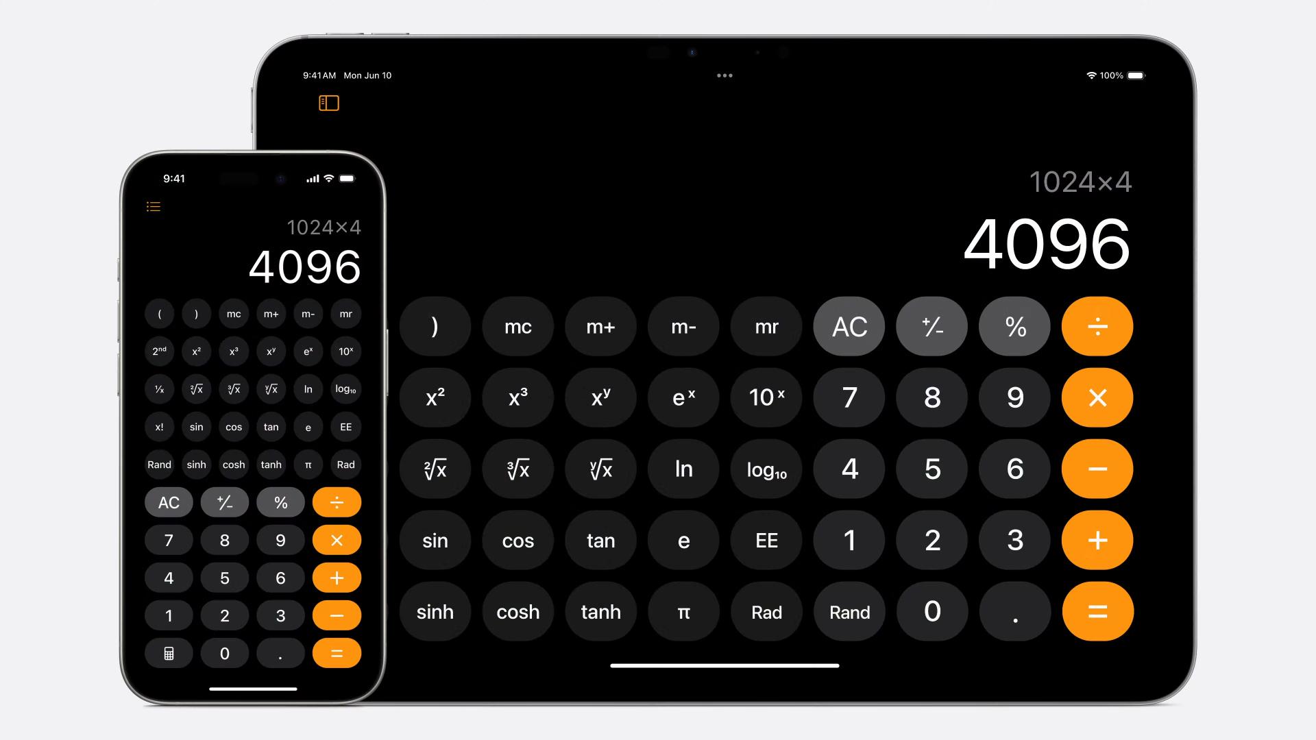Click the AC (All Clear) button
Screen dimensions: 1316x740
pos(848,326)
